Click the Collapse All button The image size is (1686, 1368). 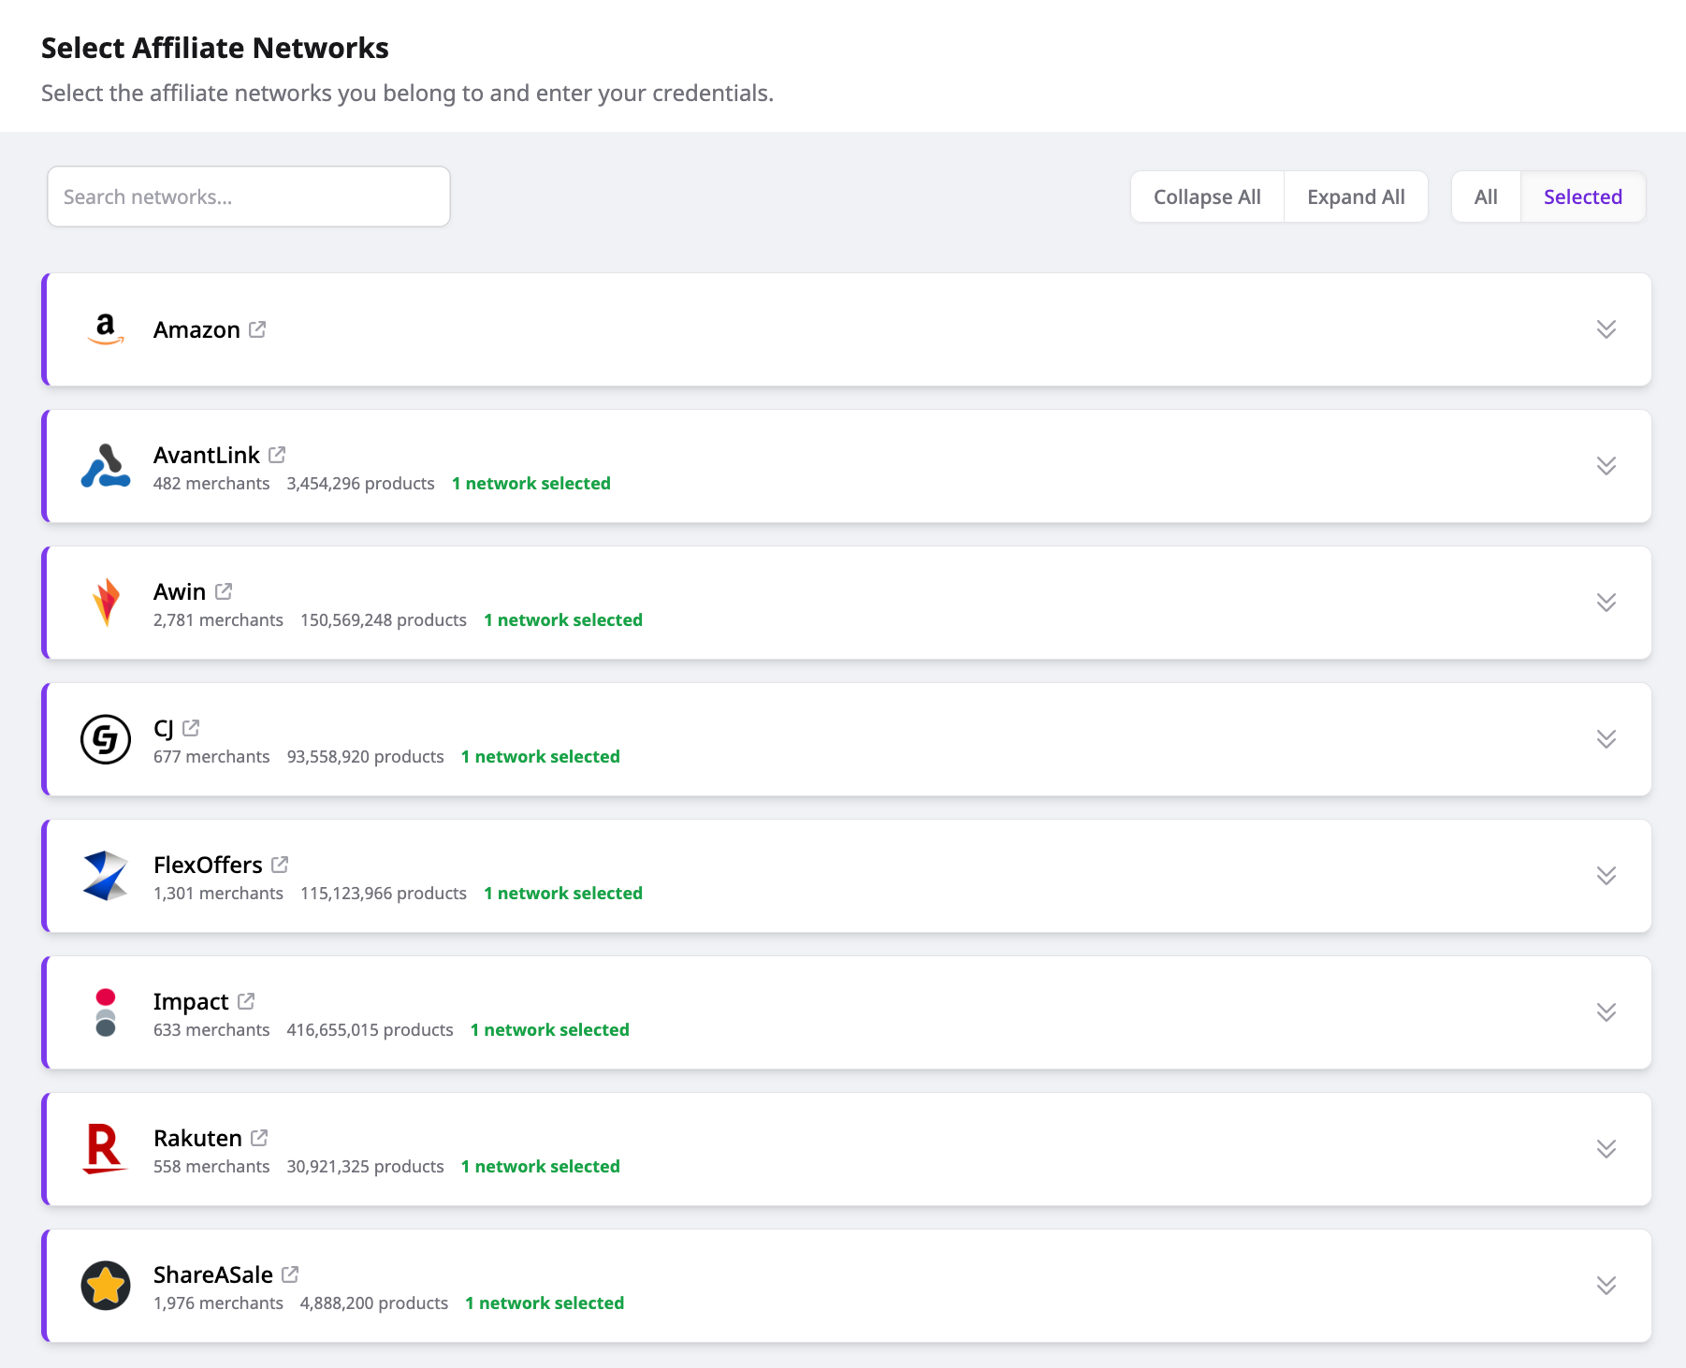point(1207,196)
